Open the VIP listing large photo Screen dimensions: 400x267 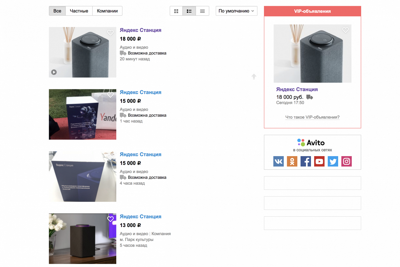312,54
